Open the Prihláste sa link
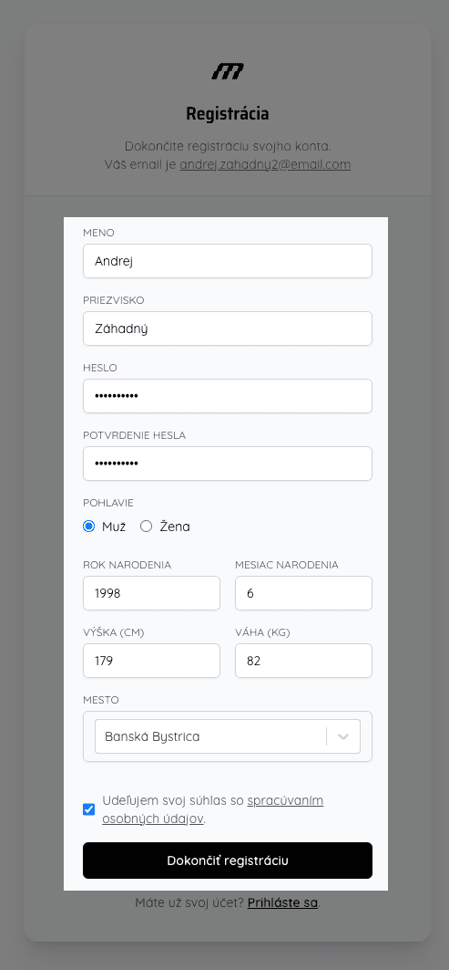 (x=283, y=902)
